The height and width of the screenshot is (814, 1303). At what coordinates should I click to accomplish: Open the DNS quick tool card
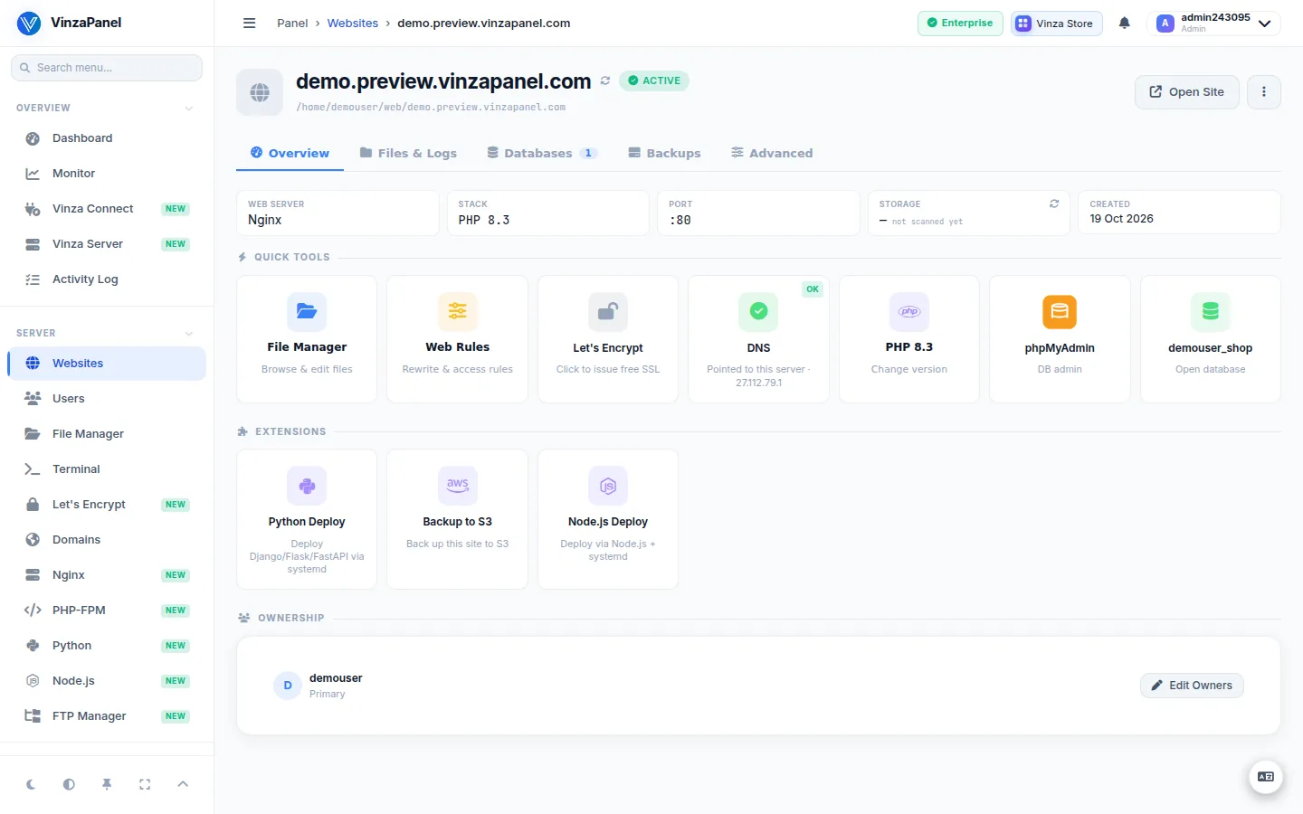(758, 339)
